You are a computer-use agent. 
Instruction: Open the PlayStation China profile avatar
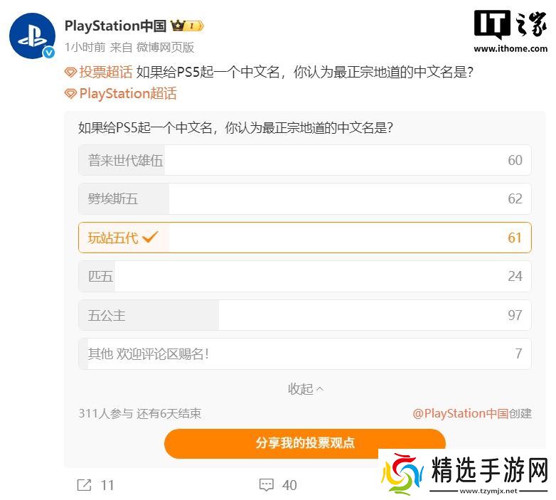(x=32, y=36)
